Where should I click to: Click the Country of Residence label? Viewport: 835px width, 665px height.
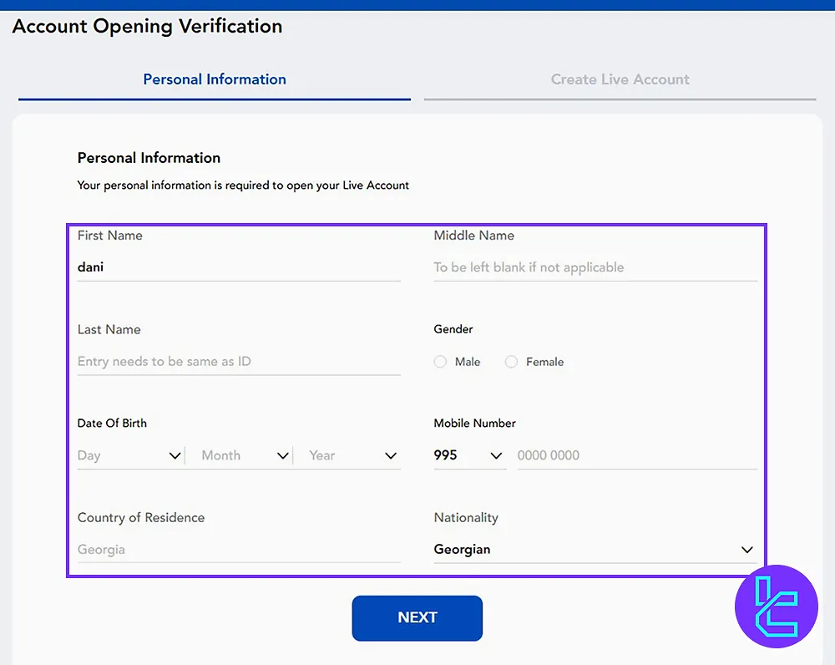[x=141, y=517]
